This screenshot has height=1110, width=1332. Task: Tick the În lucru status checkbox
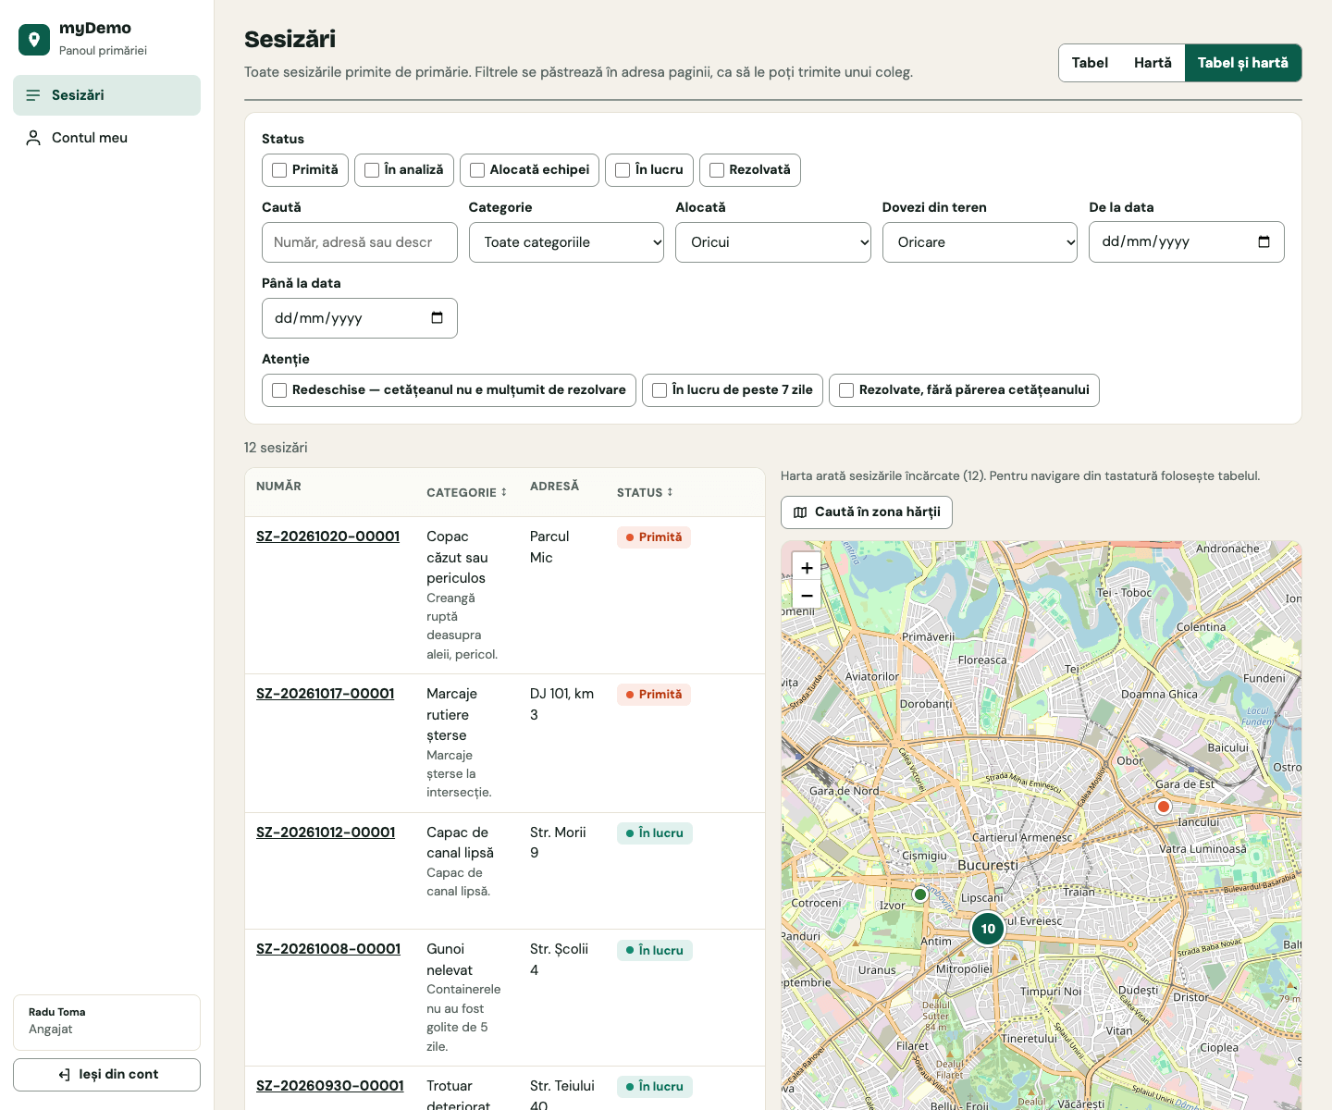tap(623, 170)
